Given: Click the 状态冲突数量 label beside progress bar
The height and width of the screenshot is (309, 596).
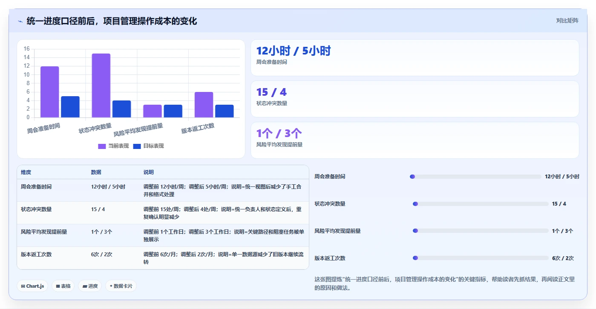Looking at the screenshot, I should click(330, 204).
